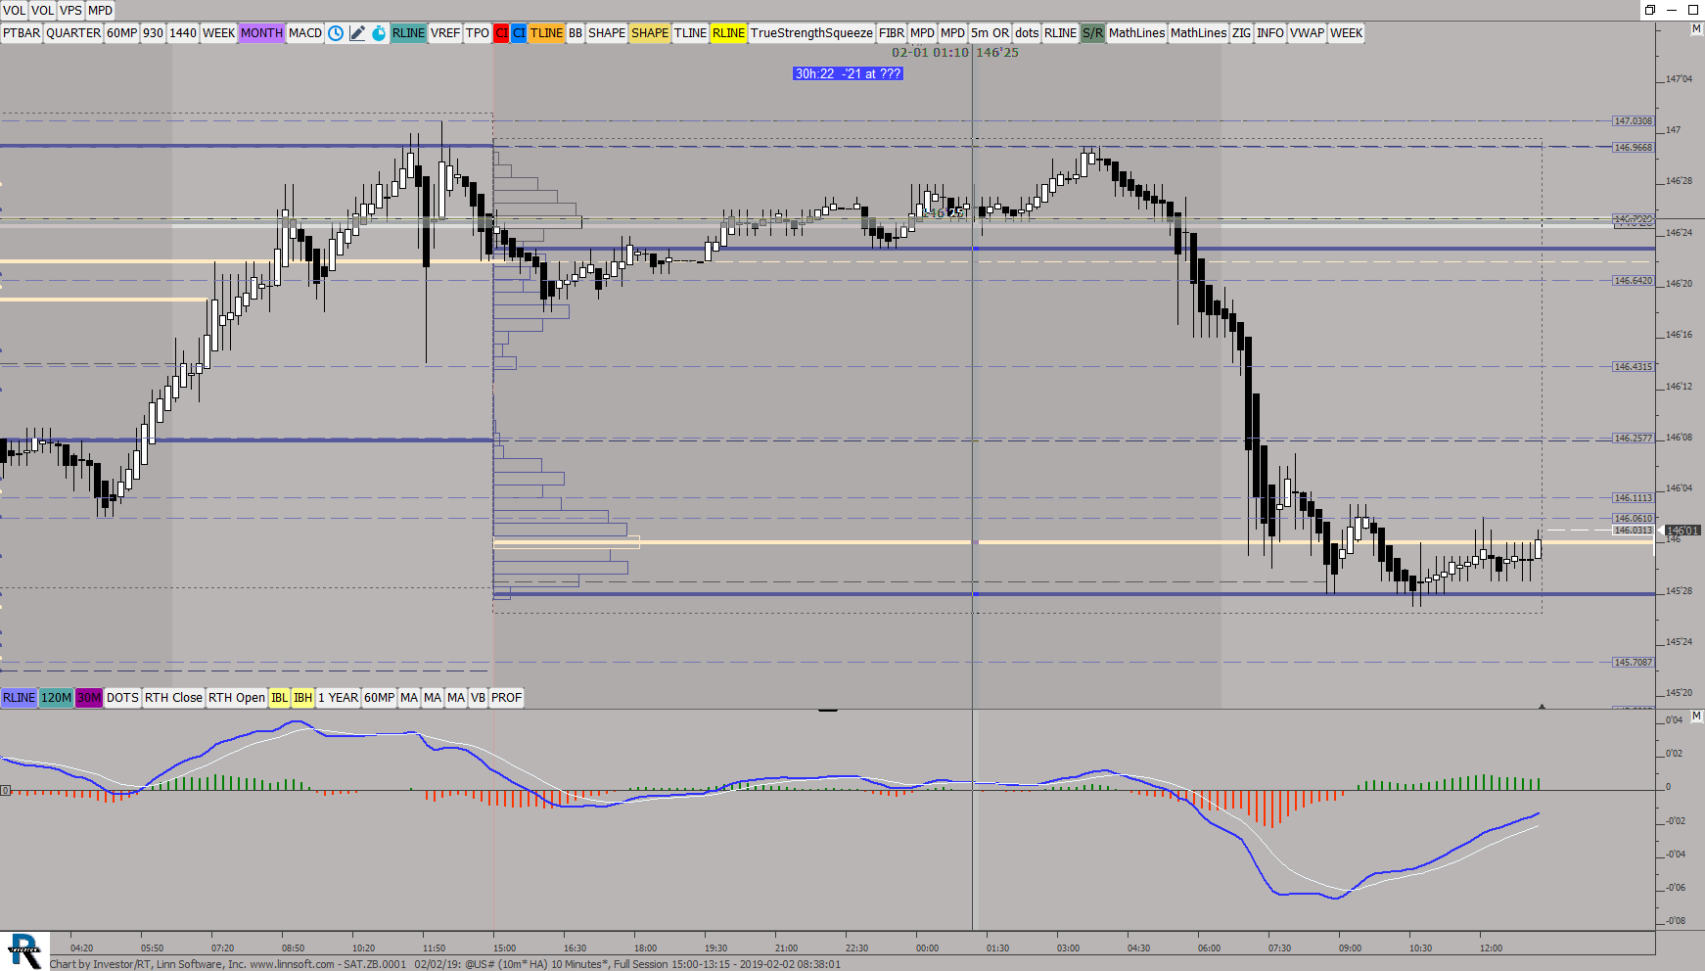
Task: Toggle the orange TLINE button
Action: pyautogui.click(x=547, y=33)
